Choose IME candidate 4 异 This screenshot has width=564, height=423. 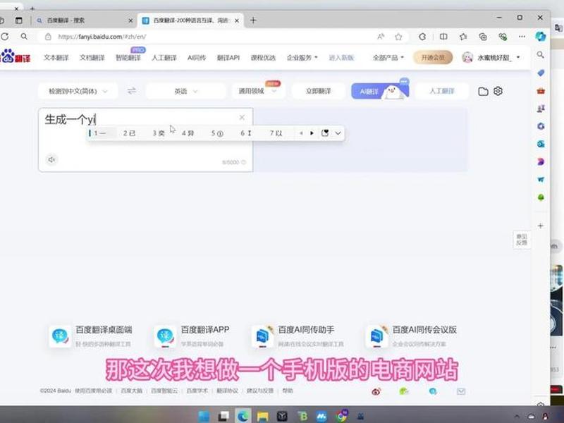(188, 133)
